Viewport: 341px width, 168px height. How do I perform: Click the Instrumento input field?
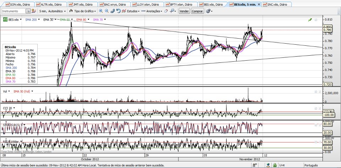pyautogui.click(x=13, y=11)
